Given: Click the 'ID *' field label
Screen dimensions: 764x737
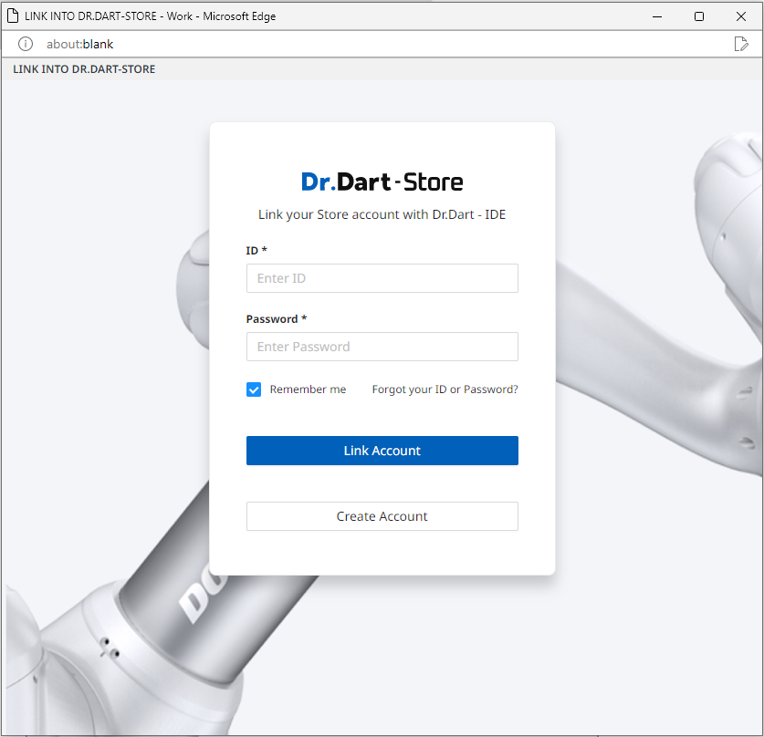Looking at the screenshot, I should [256, 251].
